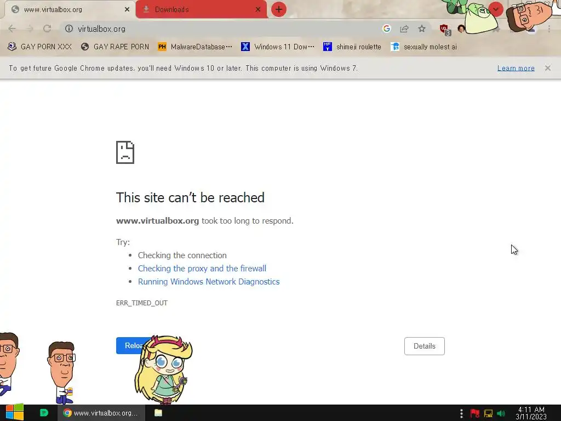Open the Action Center red flag icon
Image resolution: width=561 pixels, height=421 pixels.
[x=475, y=413]
